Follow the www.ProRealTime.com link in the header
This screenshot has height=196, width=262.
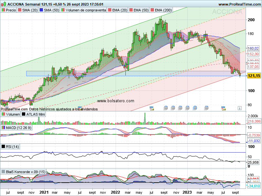[239, 4]
